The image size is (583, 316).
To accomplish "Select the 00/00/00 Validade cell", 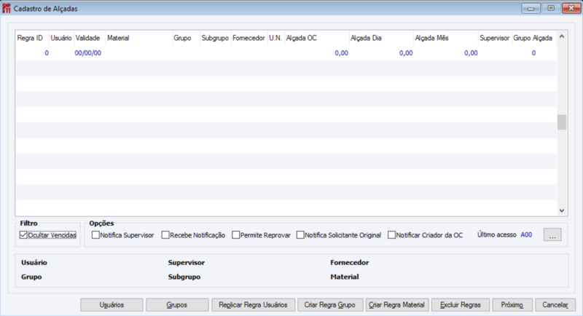I will (x=87, y=53).
